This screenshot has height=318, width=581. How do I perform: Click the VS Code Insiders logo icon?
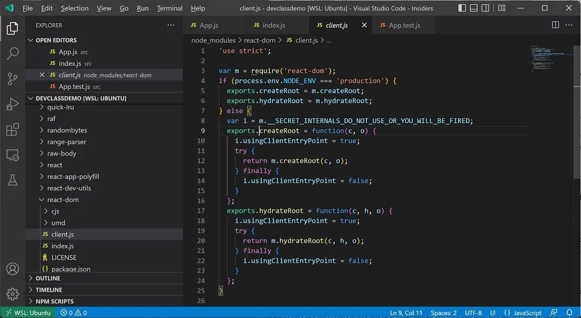coord(9,8)
